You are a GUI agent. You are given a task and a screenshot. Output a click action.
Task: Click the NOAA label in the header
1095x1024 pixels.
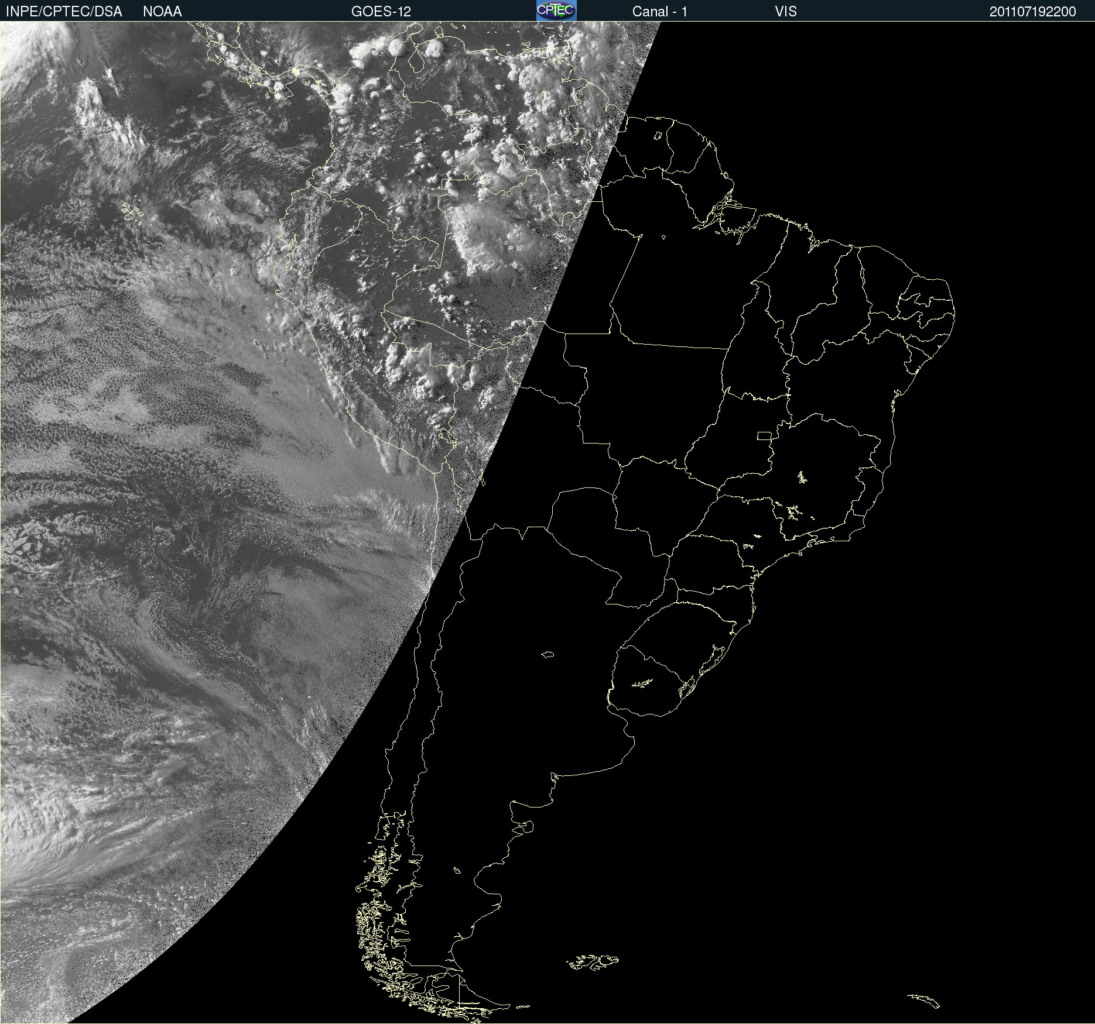162,12
